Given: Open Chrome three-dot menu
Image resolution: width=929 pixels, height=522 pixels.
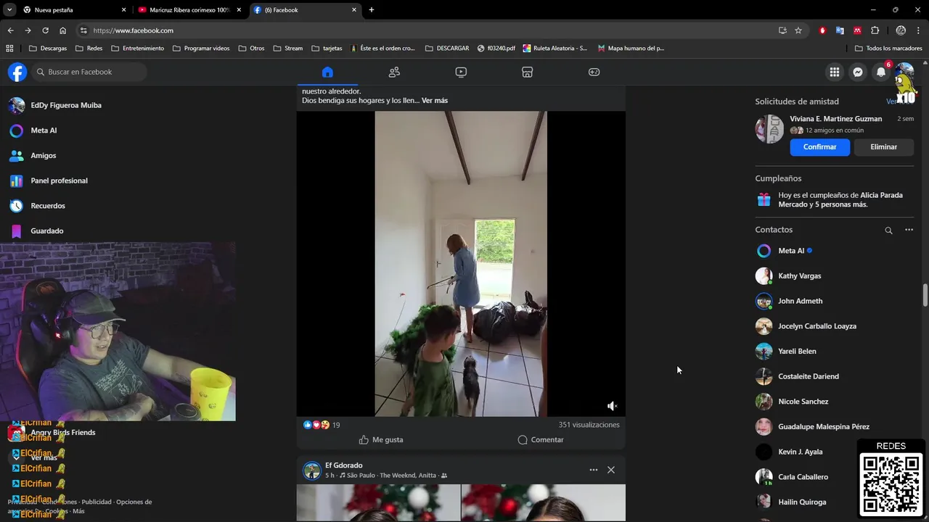Looking at the screenshot, I should click(919, 30).
